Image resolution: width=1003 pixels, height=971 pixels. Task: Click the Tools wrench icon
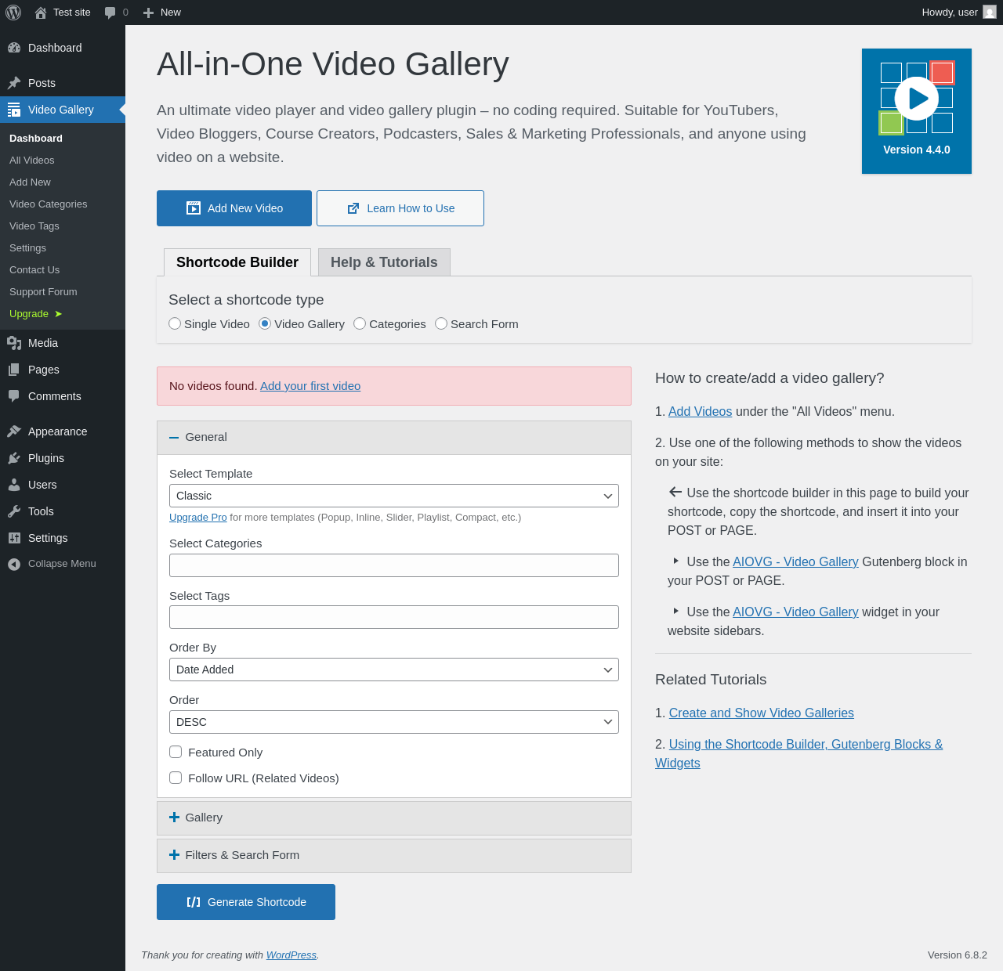click(14, 511)
